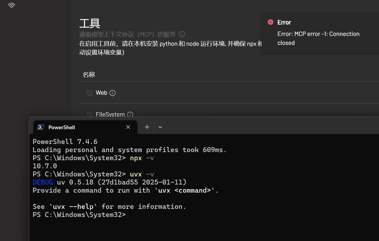The image size is (379, 241).
Task: Select the FileSystem tool name
Action: 110,114
